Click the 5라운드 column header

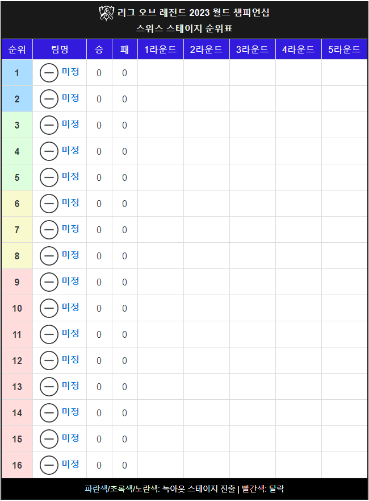tap(345, 49)
